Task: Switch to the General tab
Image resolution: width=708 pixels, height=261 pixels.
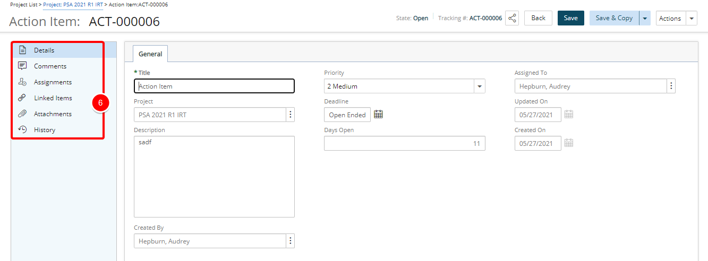Action: click(150, 54)
